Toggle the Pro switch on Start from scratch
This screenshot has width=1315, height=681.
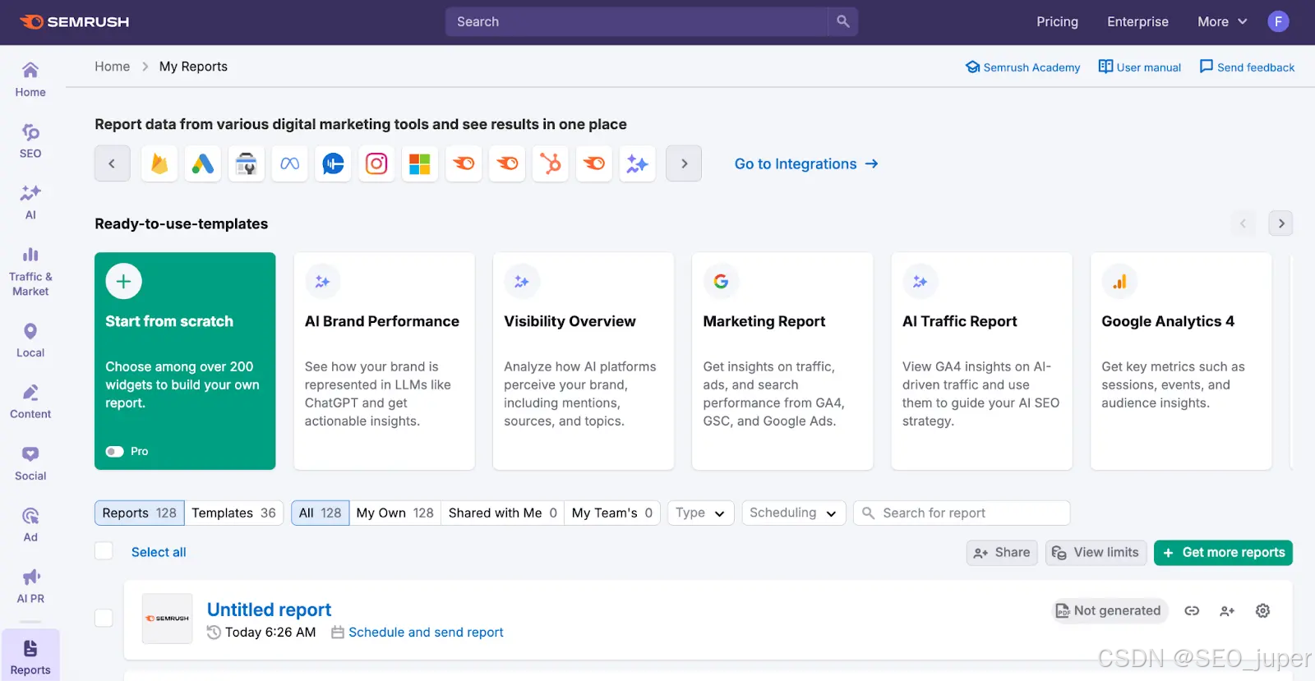115,452
